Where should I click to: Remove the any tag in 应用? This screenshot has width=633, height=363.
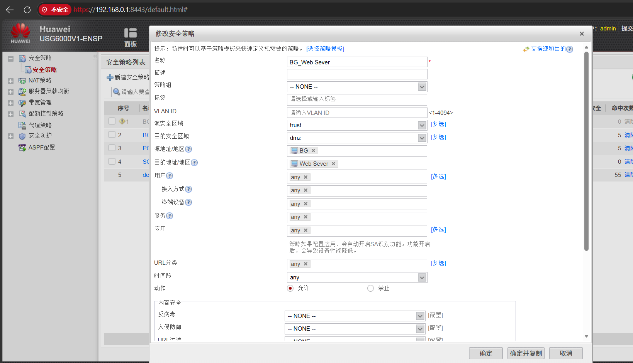pyautogui.click(x=305, y=230)
